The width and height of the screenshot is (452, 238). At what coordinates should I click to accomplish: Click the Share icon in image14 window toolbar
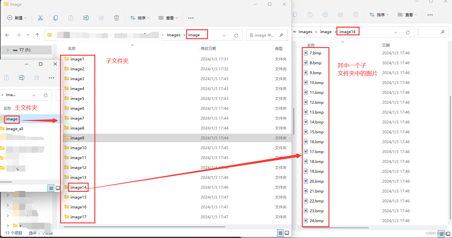(341, 15)
